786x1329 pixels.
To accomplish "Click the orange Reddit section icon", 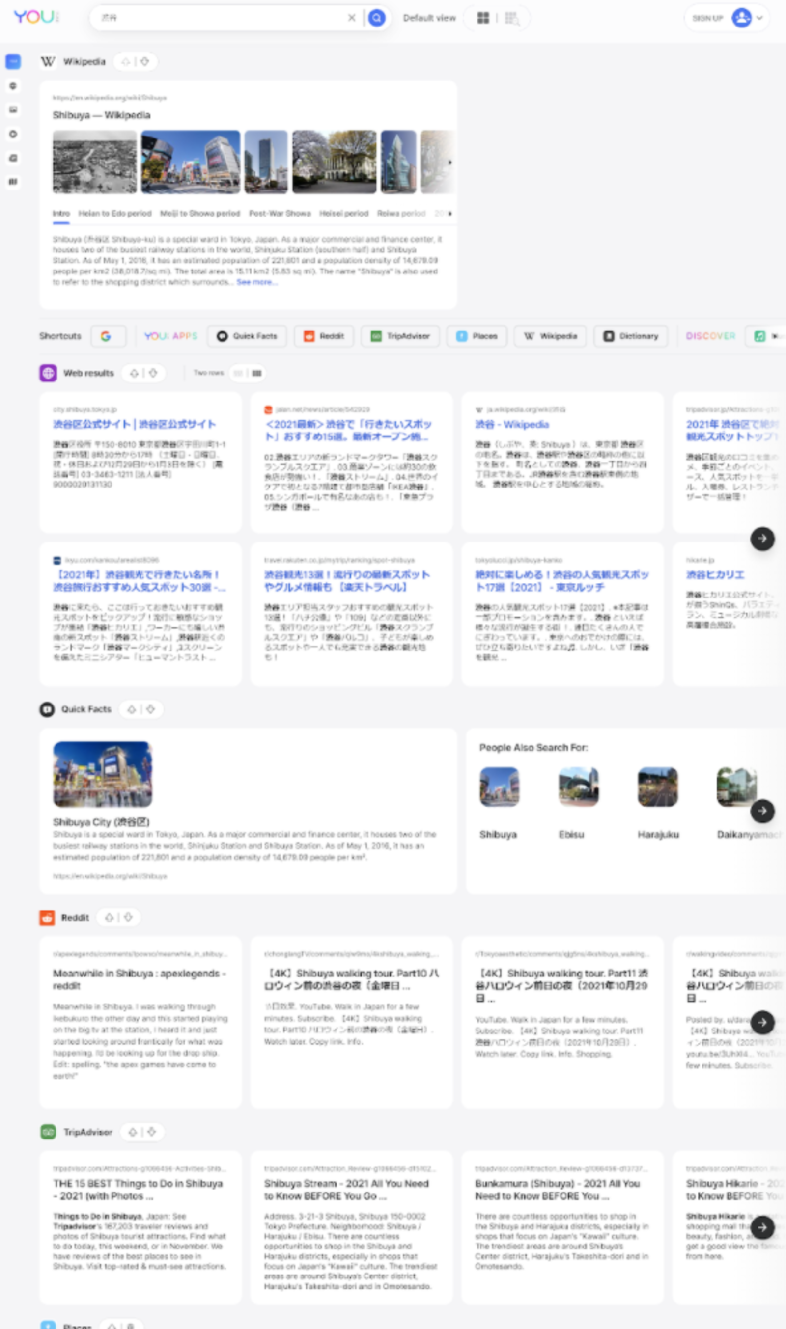I will [47, 917].
